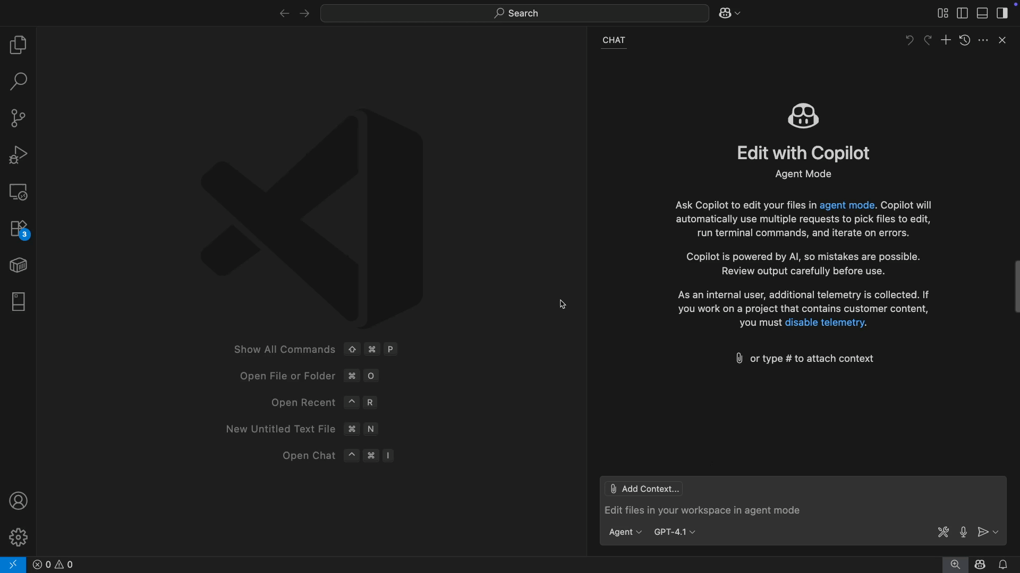The image size is (1020, 573).
Task: Open the container tools cube icon view
Action: 18,265
